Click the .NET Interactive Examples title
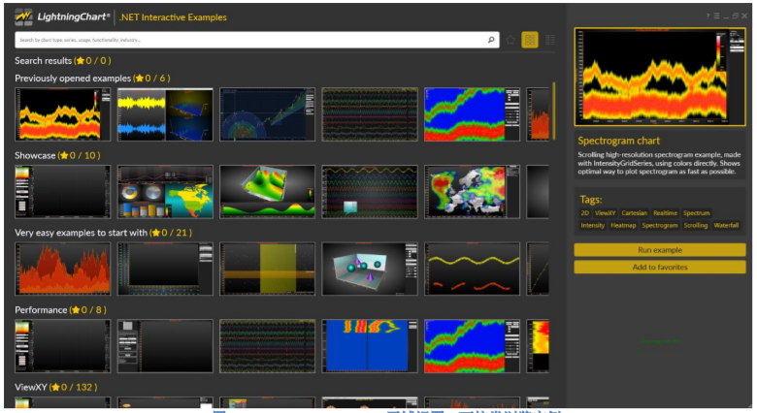The height and width of the screenshot is (413, 757). pos(173,17)
